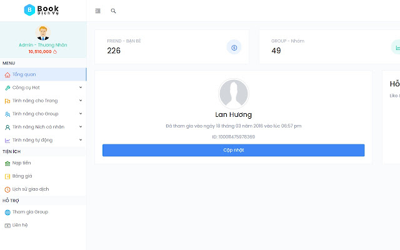400x250 pixels.
Task: Click the person icon for Tính năng Nick cá nhân
Action: [x=7, y=127]
